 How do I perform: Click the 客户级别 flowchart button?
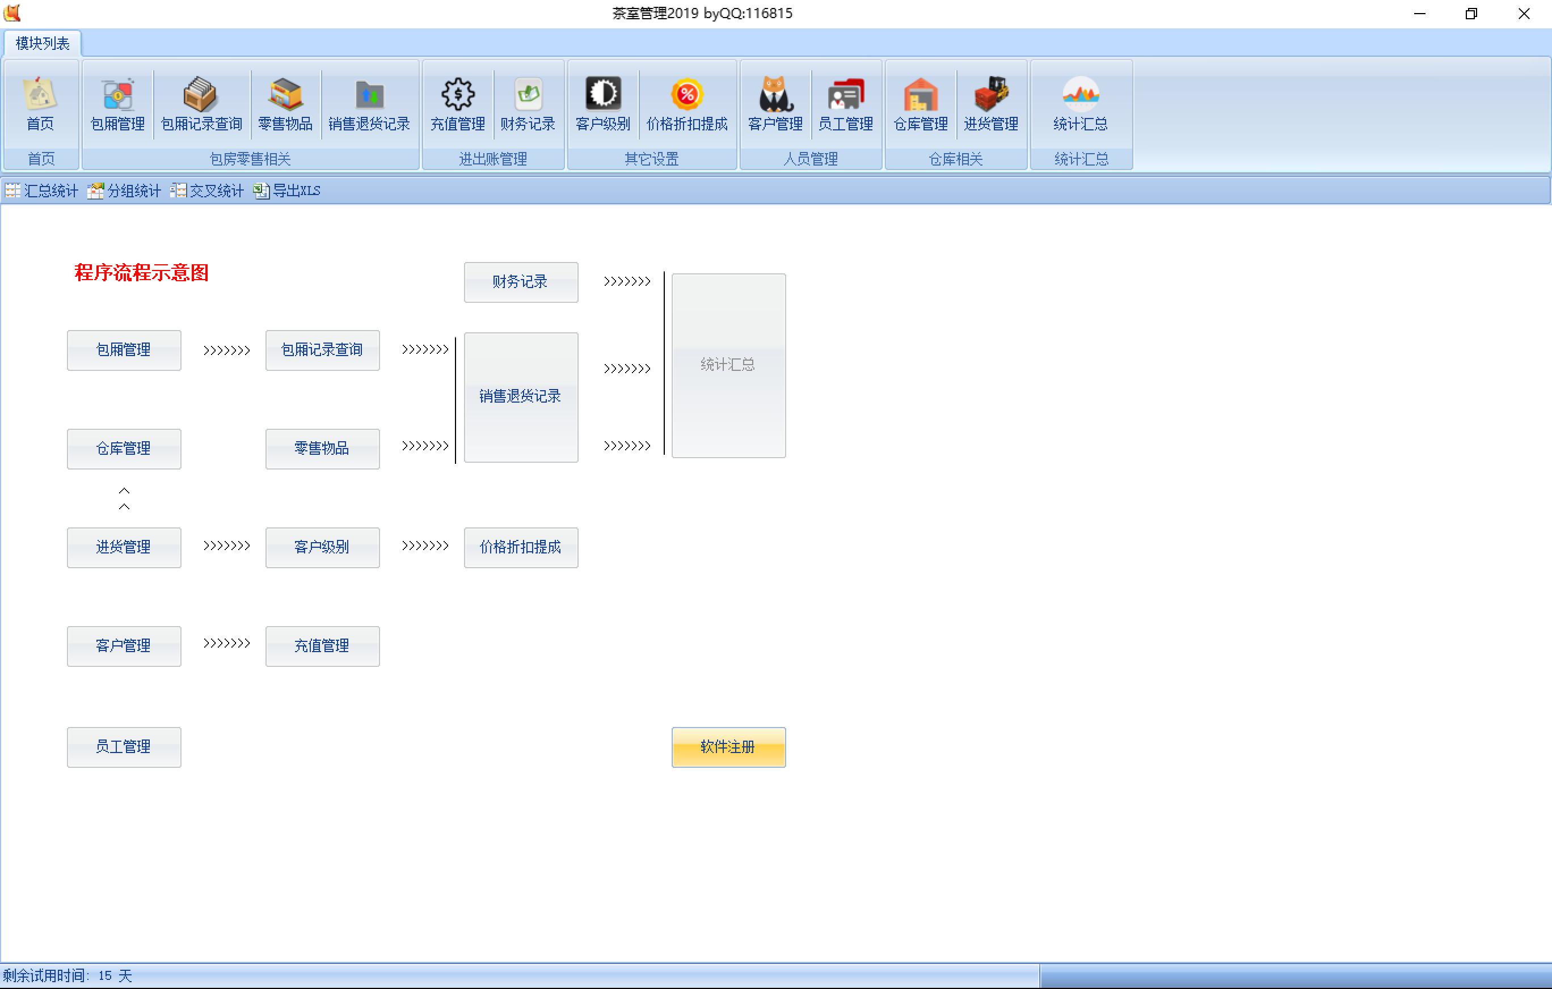coord(322,547)
